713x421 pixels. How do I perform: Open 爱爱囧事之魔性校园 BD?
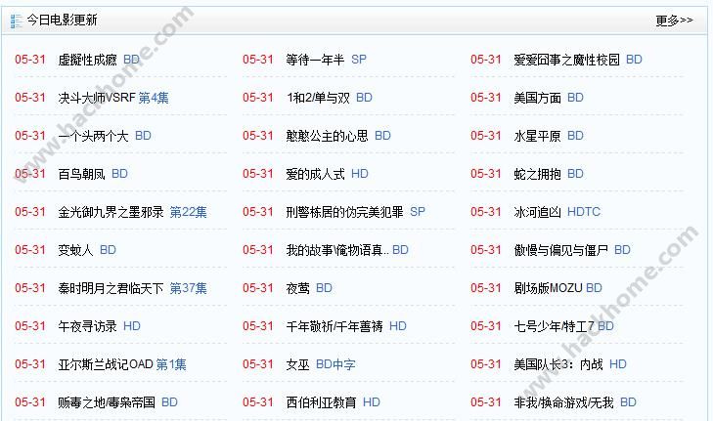[578, 60]
